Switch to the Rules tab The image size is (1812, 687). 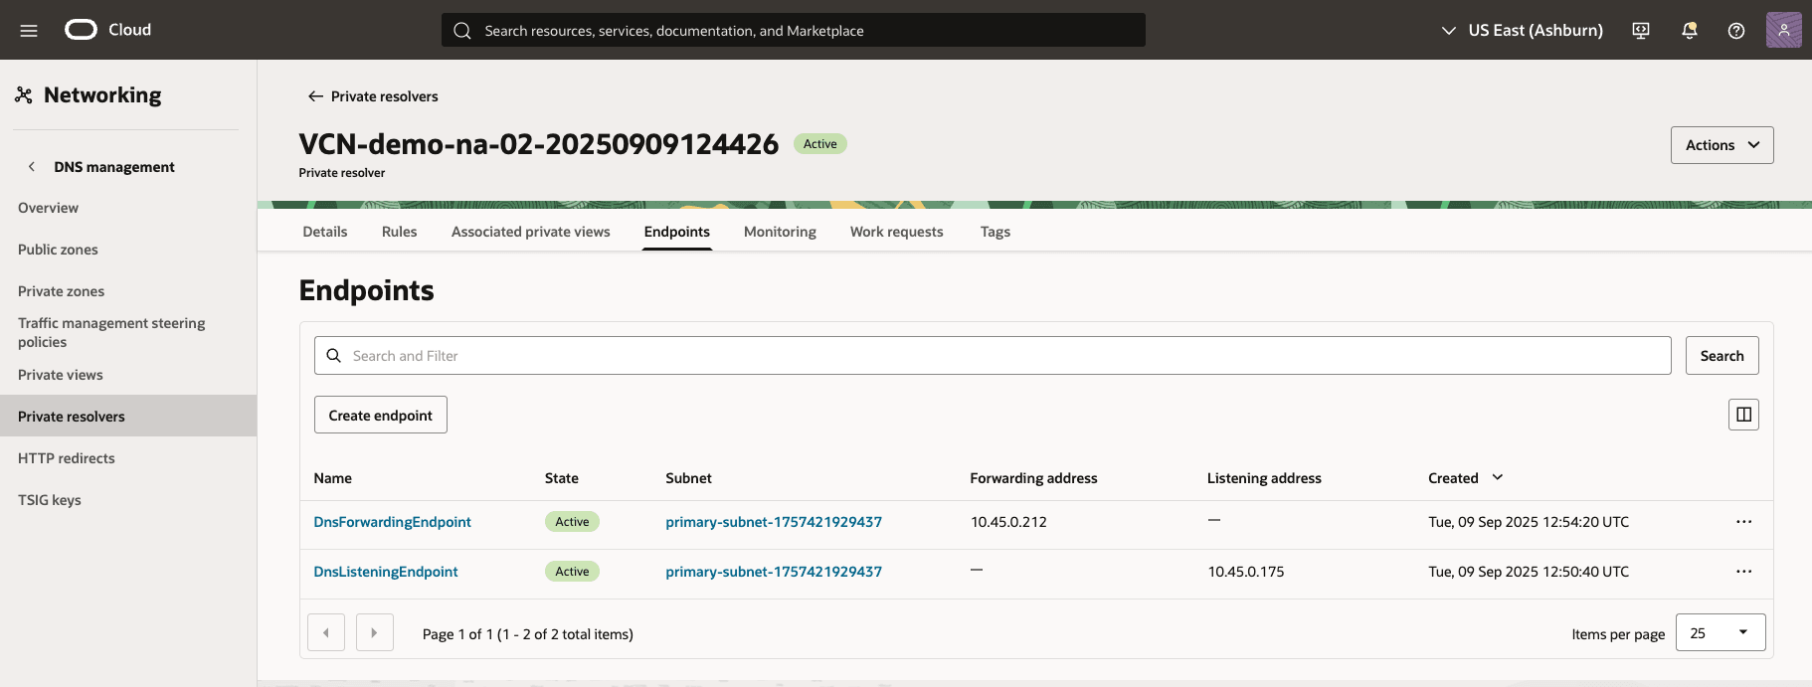coord(399,232)
